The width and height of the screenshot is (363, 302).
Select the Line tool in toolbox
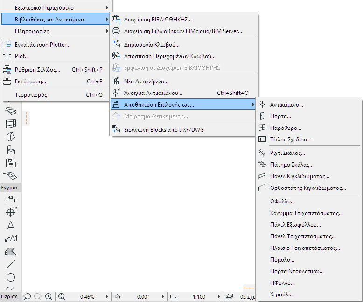point(11,264)
